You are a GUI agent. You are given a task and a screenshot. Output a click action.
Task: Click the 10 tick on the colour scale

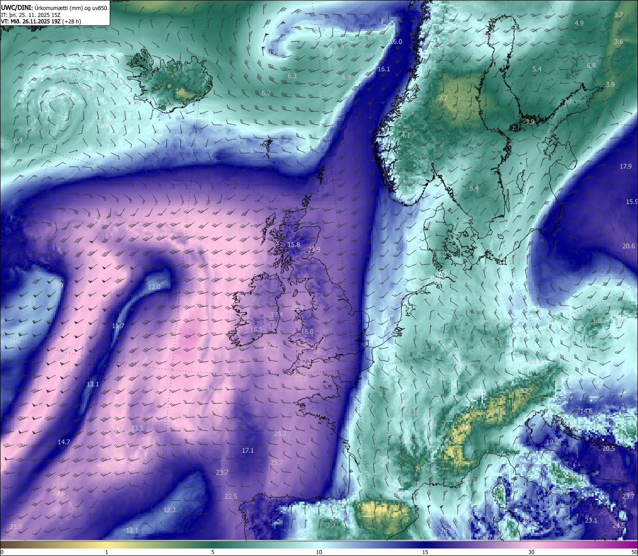pyautogui.click(x=319, y=552)
